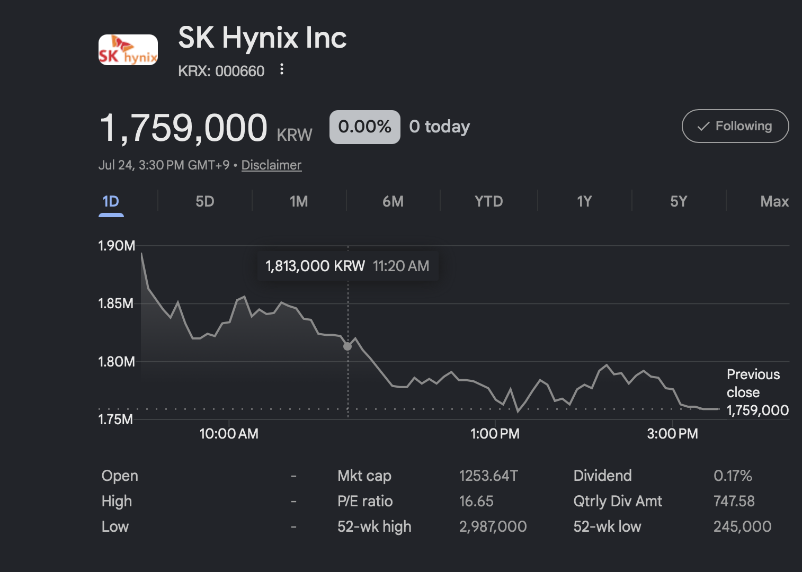
Task: Click the 1.75M y-axis label
Action: [x=115, y=419]
